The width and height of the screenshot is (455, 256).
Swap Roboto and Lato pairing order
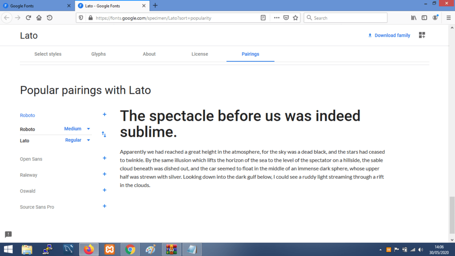click(104, 134)
